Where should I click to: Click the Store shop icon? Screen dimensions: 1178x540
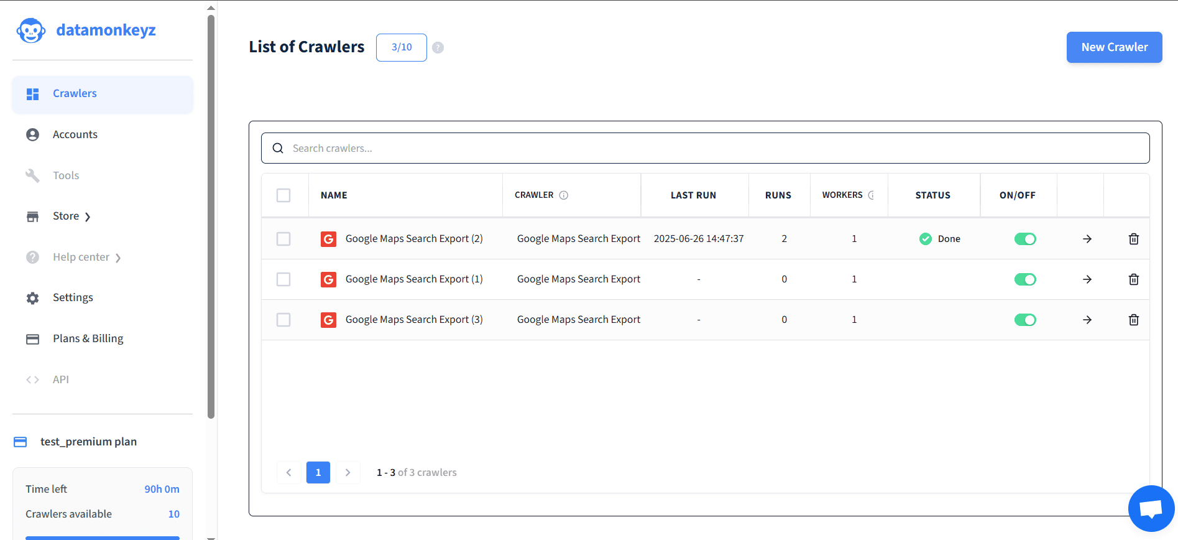pyautogui.click(x=33, y=216)
